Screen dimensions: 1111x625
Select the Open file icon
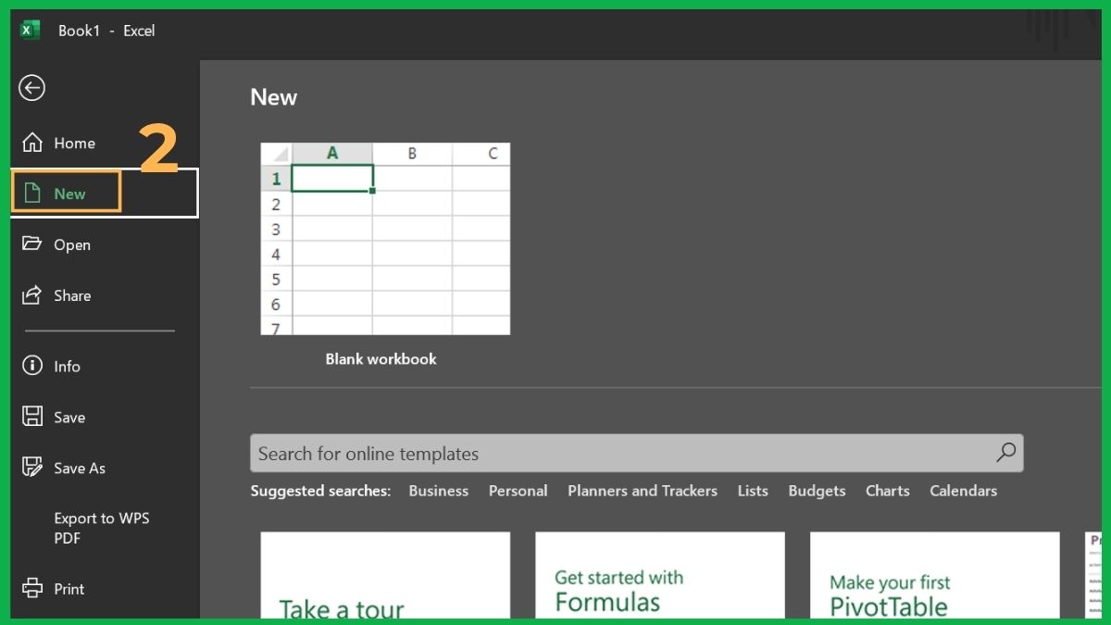tap(31, 244)
